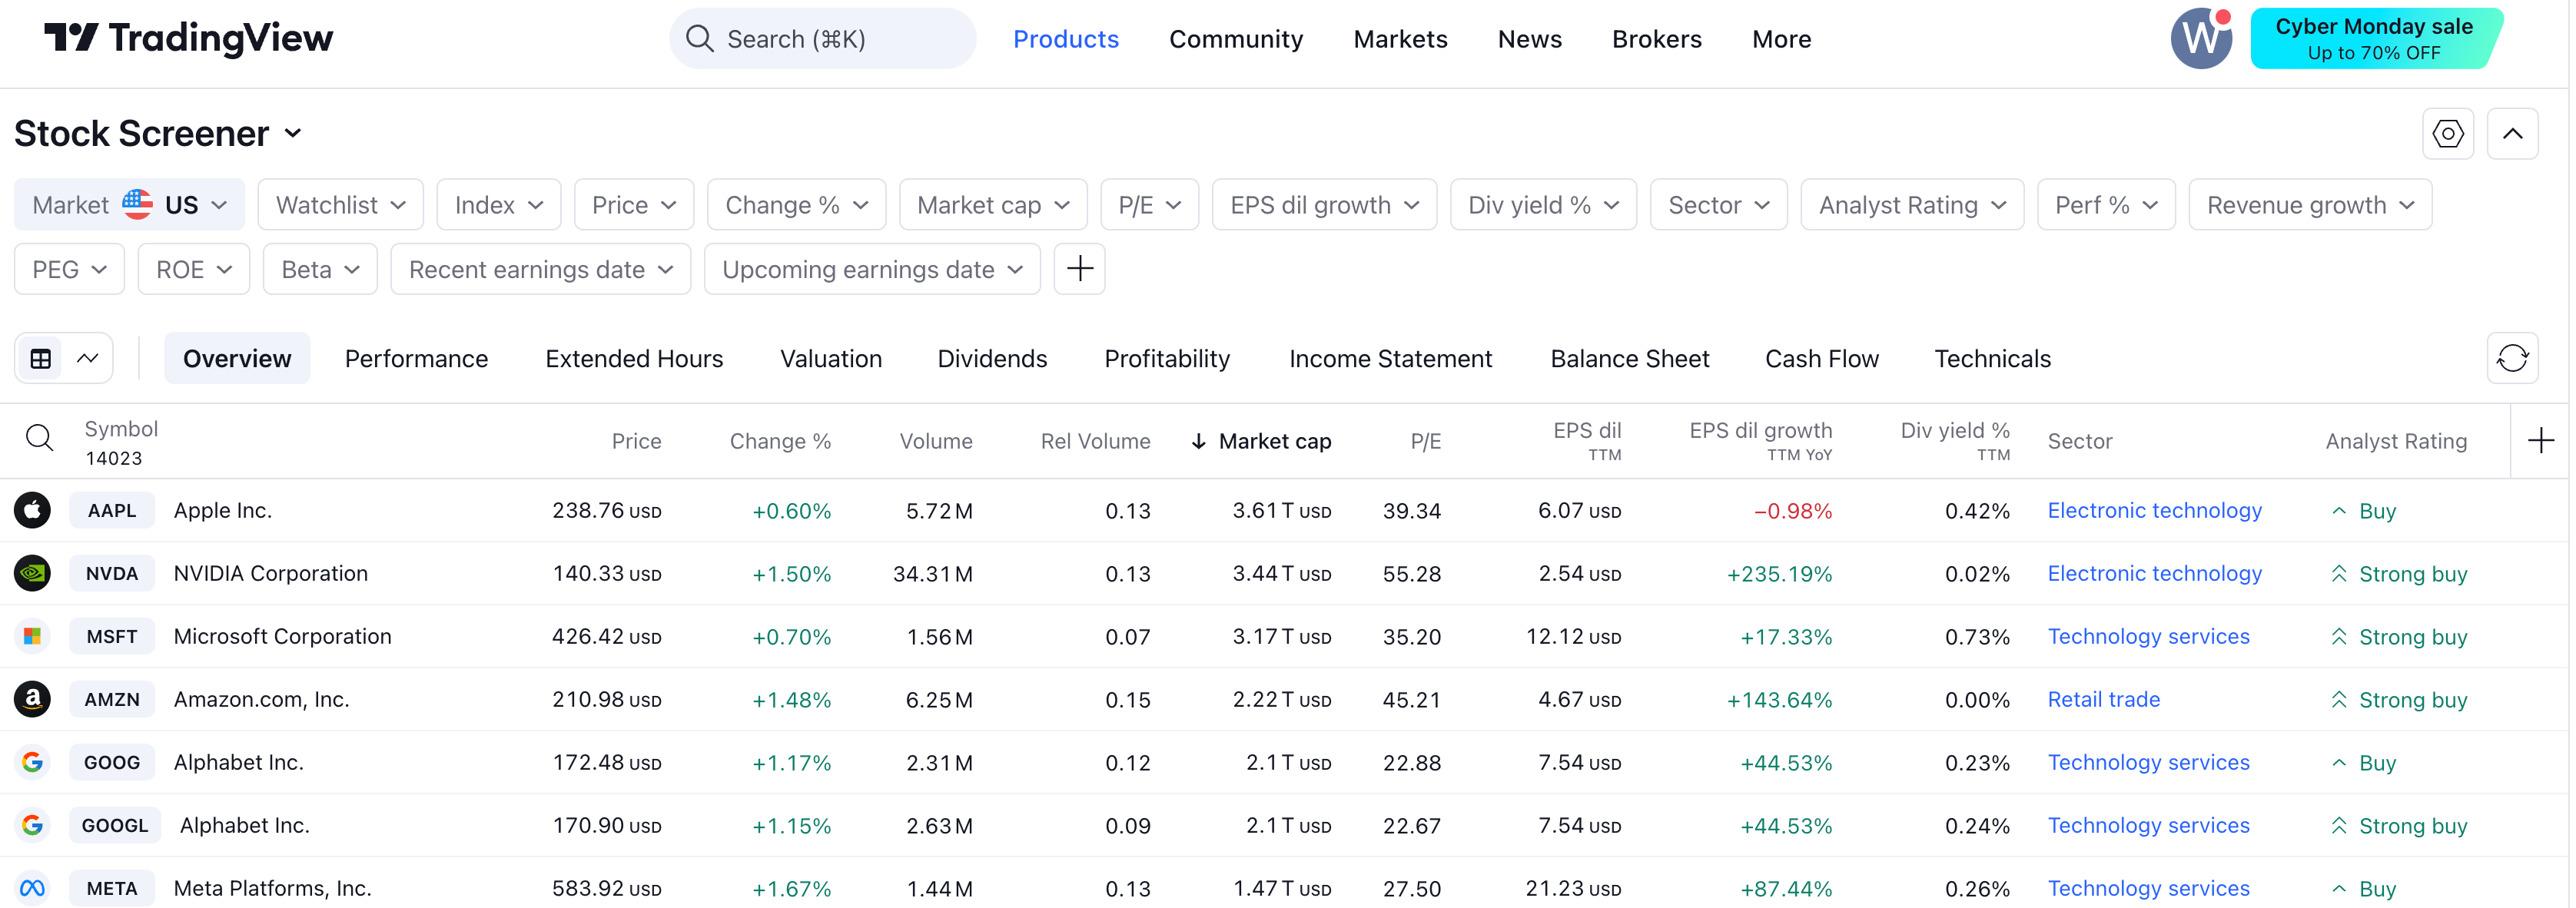Expand the ROE filter
This screenshot has width=2576, height=908.
(194, 269)
